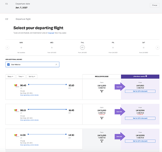The image size is (162, 152).
Task: Click the info icon on LifeMiles+ tab
Action: coord(146,76)
